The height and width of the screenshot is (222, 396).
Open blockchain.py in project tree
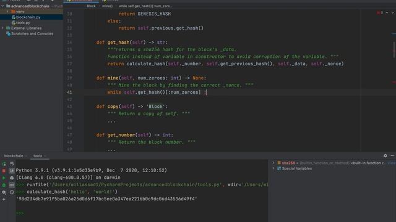click(28, 17)
